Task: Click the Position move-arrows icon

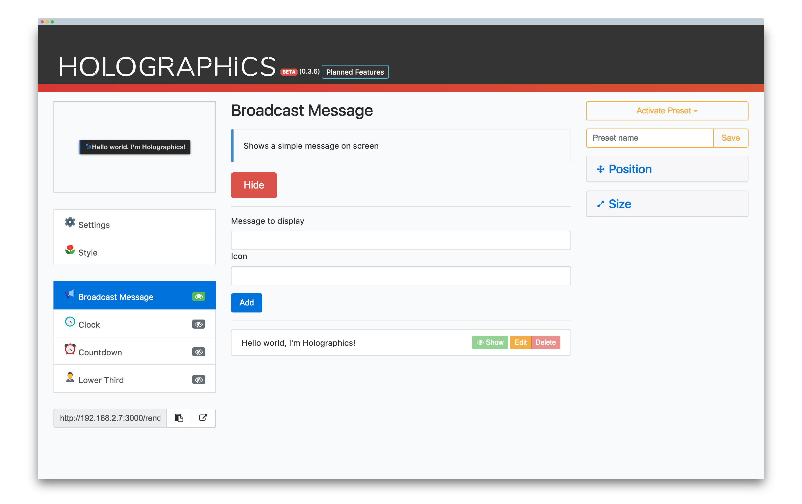Action: pos(600,169)
